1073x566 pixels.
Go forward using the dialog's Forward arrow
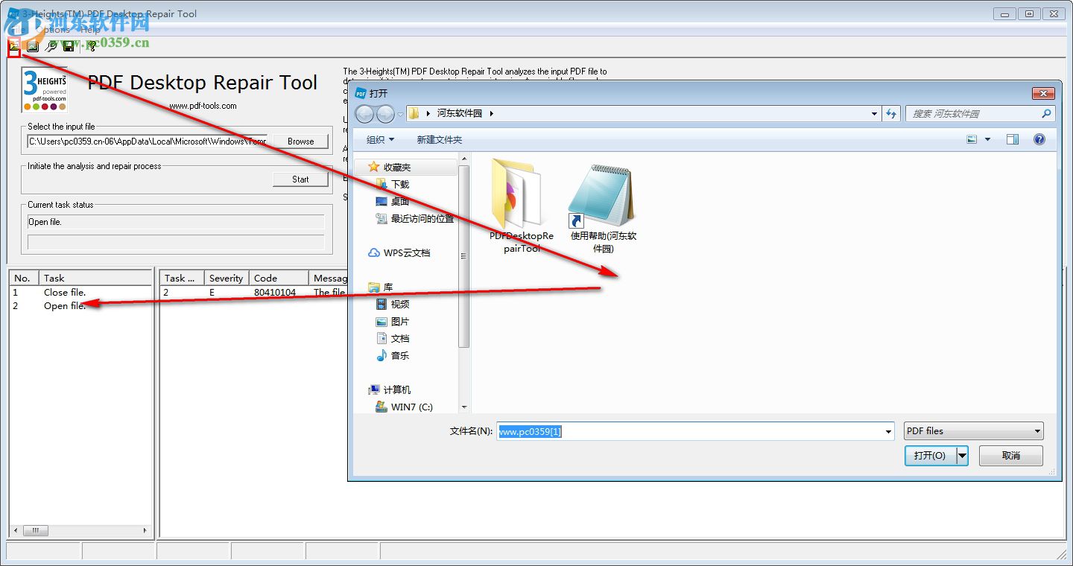(x=385, y=114)
